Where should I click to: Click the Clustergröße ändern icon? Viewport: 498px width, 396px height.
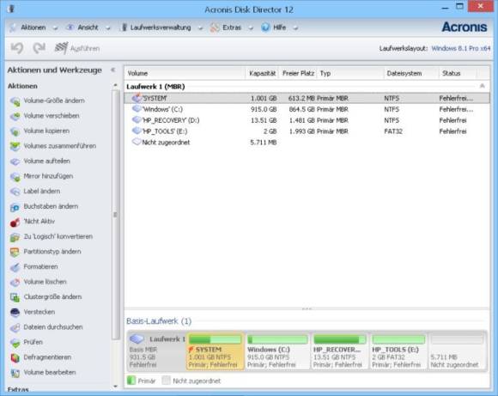tap(15, 297)
